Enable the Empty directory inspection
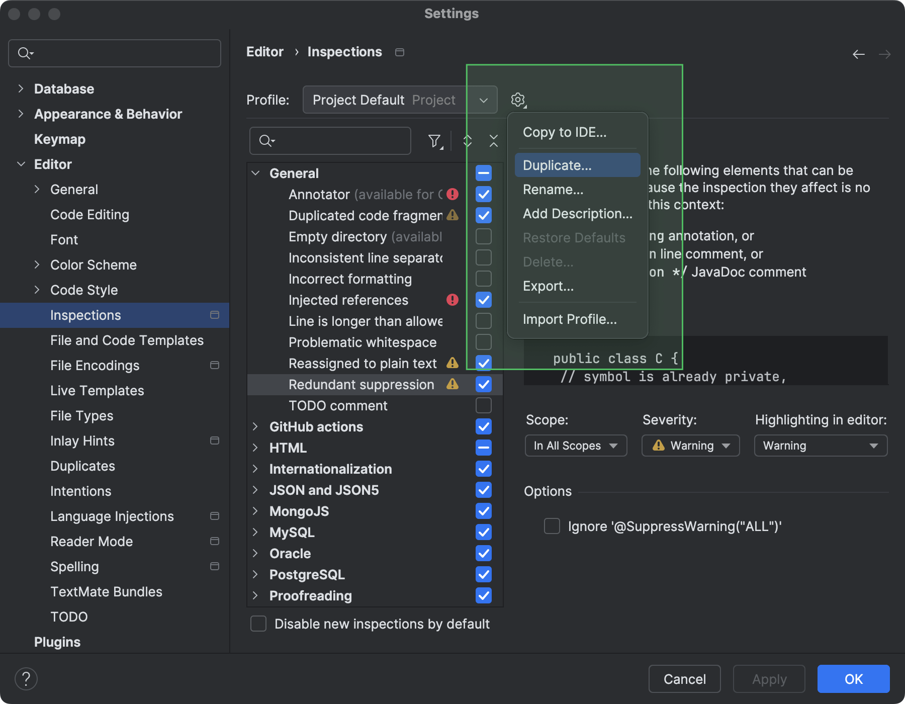The width and height of the screenshot is (905, 704). pyautogui.click(x=483, y=236)
